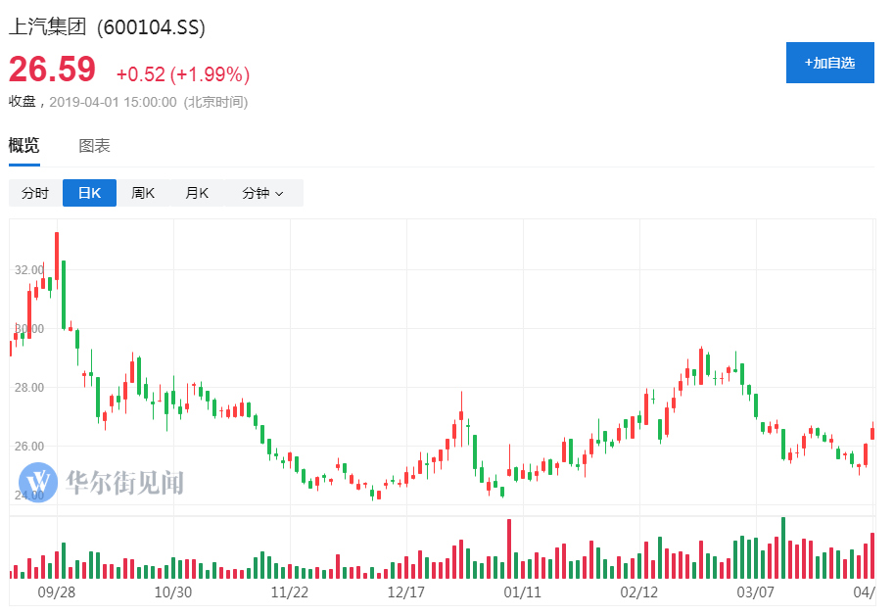This screenshot has width=894, height=615.
Task: Click the tallest red volume bar near 01/11
Action: [509, 548]
